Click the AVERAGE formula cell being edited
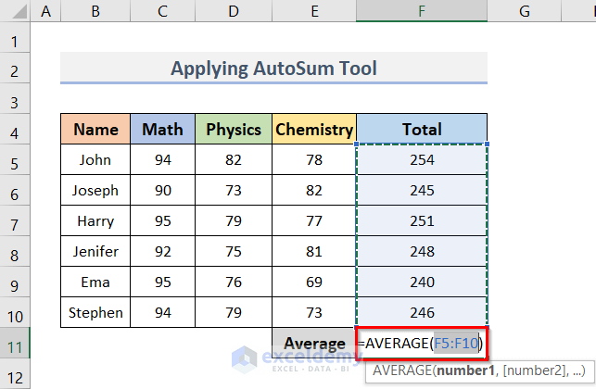This screenshot has height=389, width=596. click(x=422, y=344)
